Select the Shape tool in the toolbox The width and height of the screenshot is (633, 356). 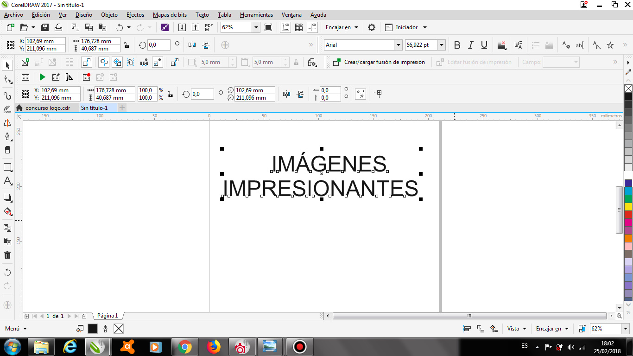[7, 80]
